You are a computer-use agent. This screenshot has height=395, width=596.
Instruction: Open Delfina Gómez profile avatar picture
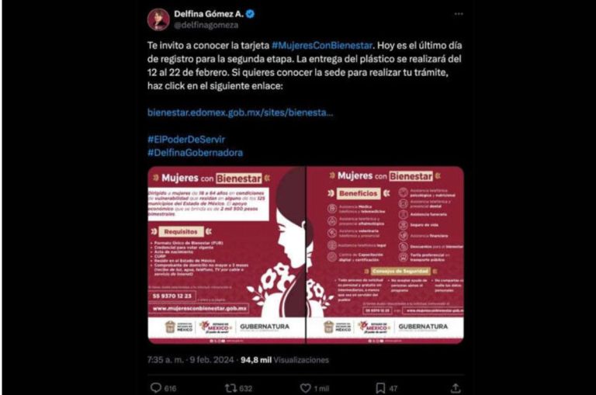point(158,19)
